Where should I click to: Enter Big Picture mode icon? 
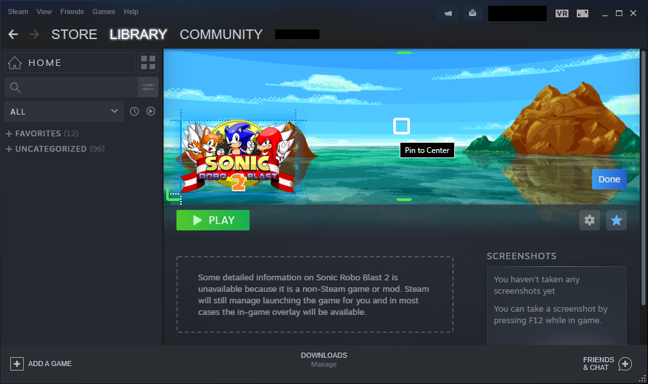point(583,13)
